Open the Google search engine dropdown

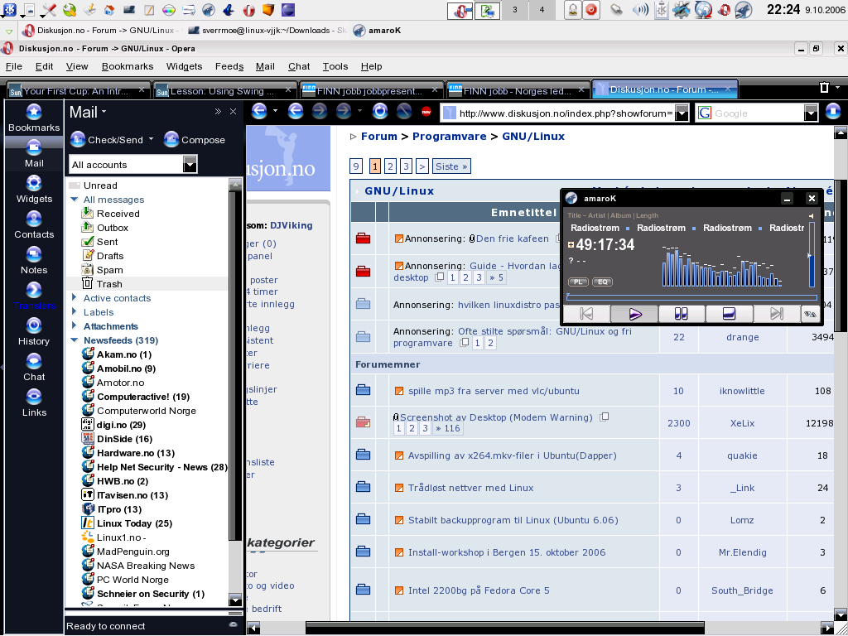point(811,113)
